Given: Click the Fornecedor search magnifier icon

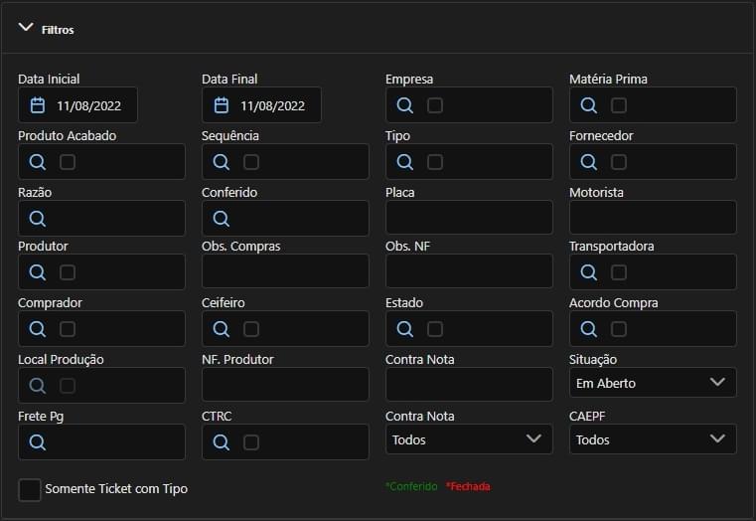Looking at the screenshot, I should click(x=588, y=162).
